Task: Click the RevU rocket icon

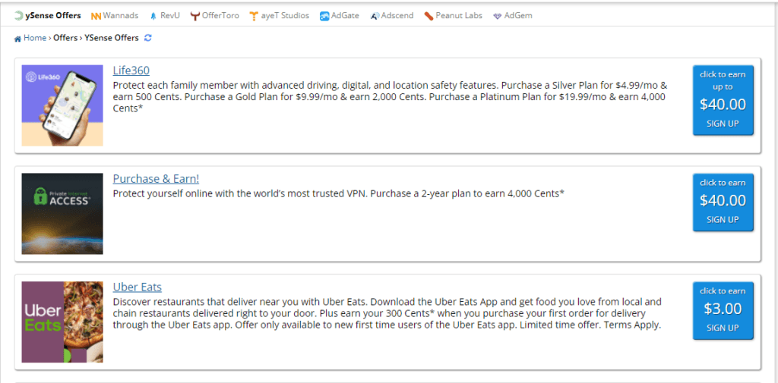Action: (153, 16)
